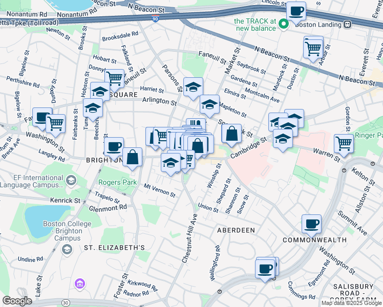Click the coffee marker near Boston Landing
Viewport: 383px width, 307px height.
tap(295, 11)
